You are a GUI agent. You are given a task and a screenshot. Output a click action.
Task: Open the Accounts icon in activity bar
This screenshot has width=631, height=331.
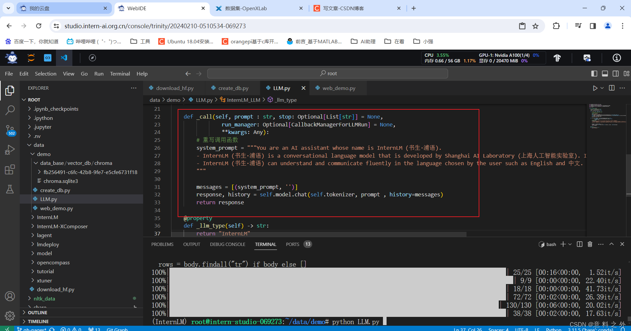[10, 296]
